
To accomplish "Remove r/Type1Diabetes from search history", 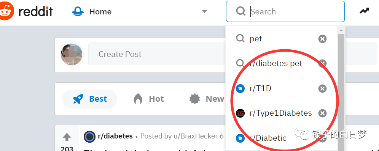I will (x=322, y=113).
